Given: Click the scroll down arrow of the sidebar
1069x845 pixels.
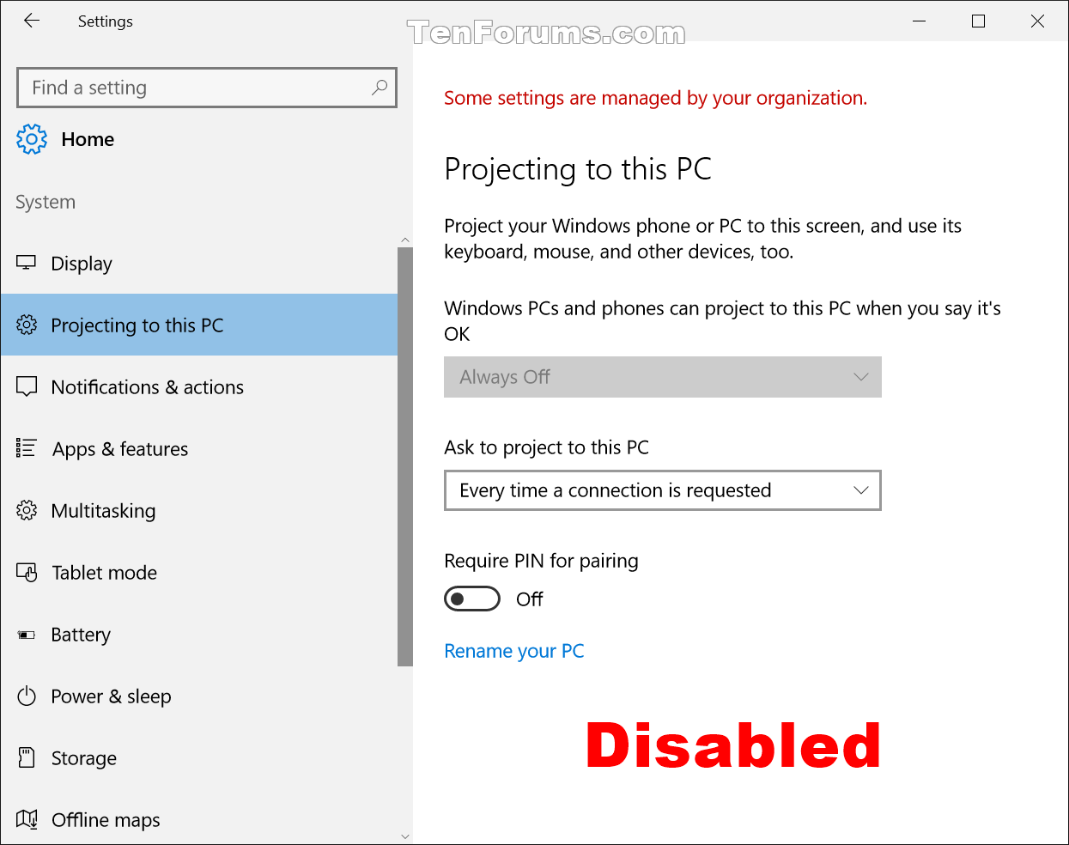Looking at the screenshot, I should tap(405, 836).
